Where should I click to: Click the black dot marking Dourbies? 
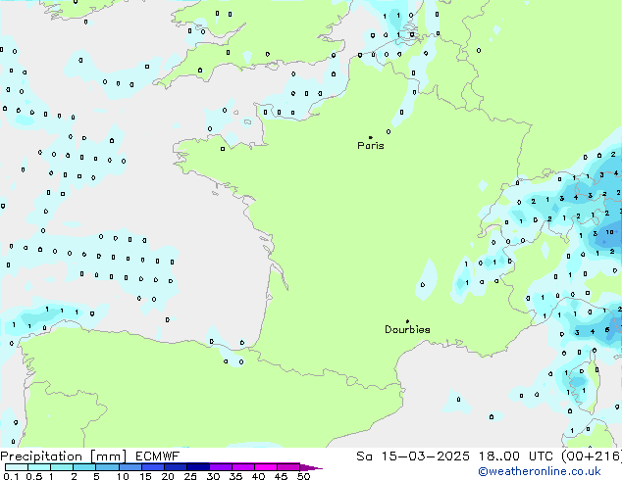(x=407, y=321)
